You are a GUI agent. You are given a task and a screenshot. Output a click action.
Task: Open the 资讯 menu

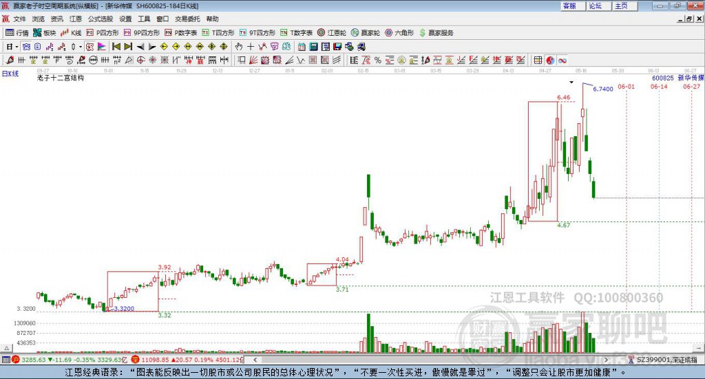[56, 19]
